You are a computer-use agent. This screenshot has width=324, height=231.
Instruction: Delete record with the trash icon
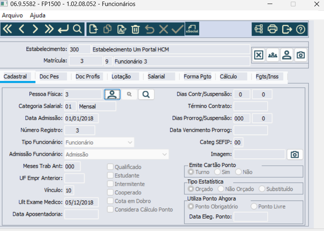tap(135, 29)
